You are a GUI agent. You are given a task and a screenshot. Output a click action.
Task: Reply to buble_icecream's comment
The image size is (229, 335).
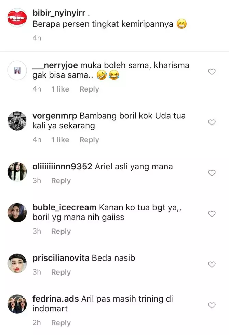tap(61, 232)
